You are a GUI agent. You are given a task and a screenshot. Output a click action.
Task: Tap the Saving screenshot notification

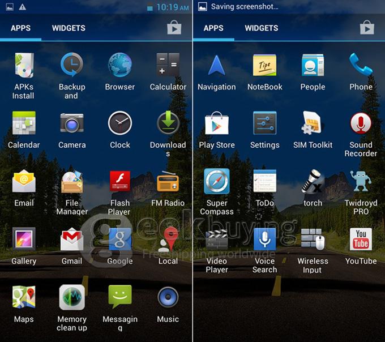[x=243, y=7]
